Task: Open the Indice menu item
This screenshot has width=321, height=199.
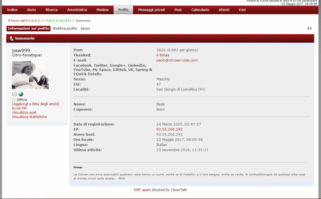Action: (12, 10)
